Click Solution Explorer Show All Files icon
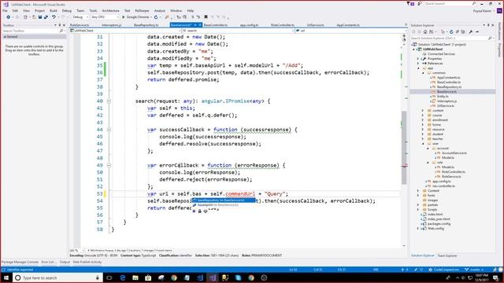504x283 pixels. 463,31
